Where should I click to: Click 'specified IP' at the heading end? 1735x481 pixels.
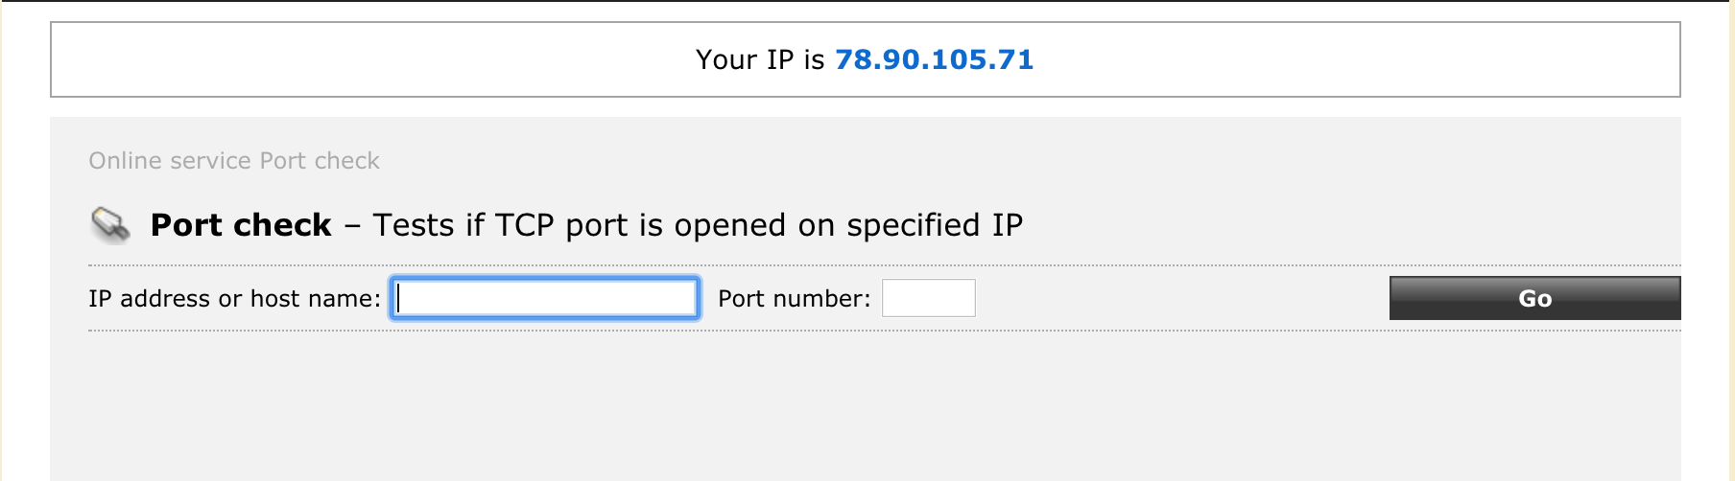click(935, 225)
